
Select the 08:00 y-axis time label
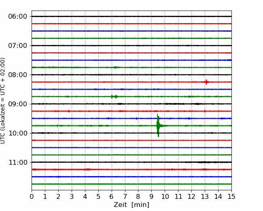pyautogui.click(x=18, y=75)
